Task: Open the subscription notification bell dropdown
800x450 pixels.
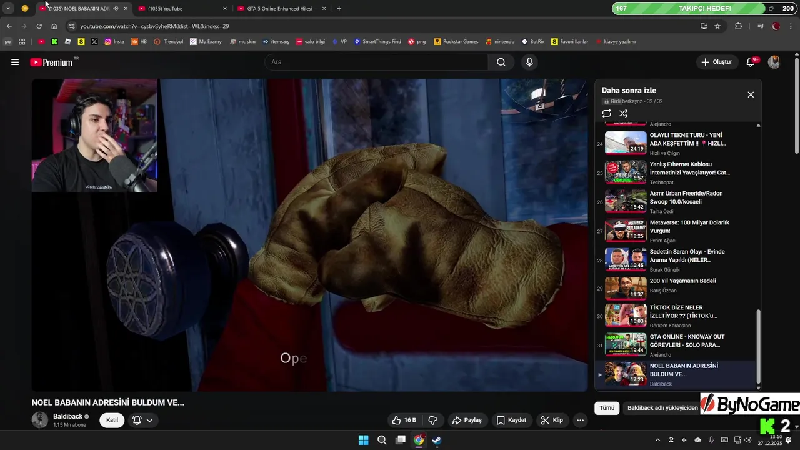Action: (x=142, y=420)
